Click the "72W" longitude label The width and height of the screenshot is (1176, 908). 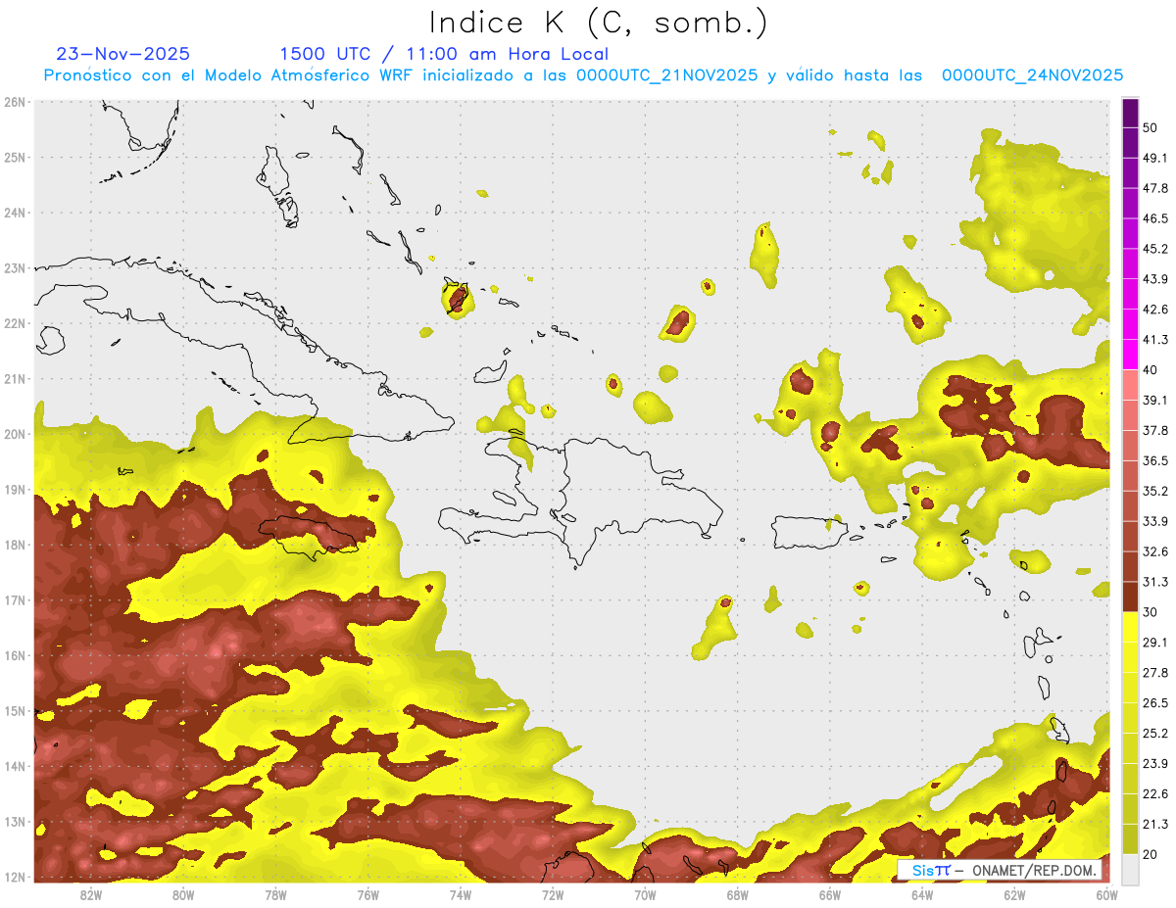[x=553, y=895]
